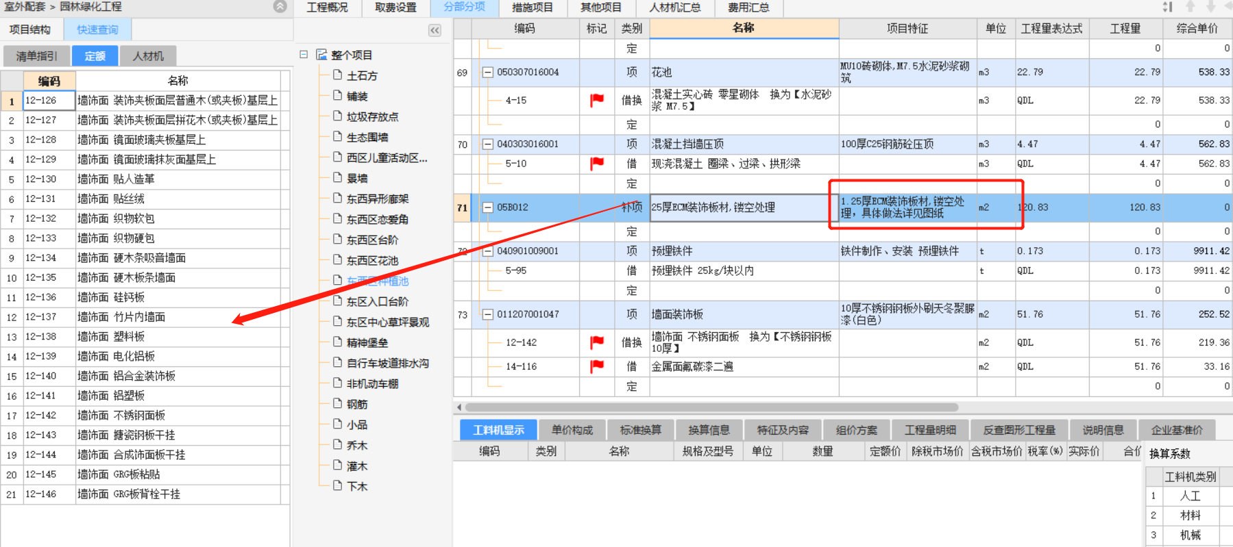Open 工程量明细 bottom tab
The width and height of the screenshot is (1233, 547).
[930, 430]
